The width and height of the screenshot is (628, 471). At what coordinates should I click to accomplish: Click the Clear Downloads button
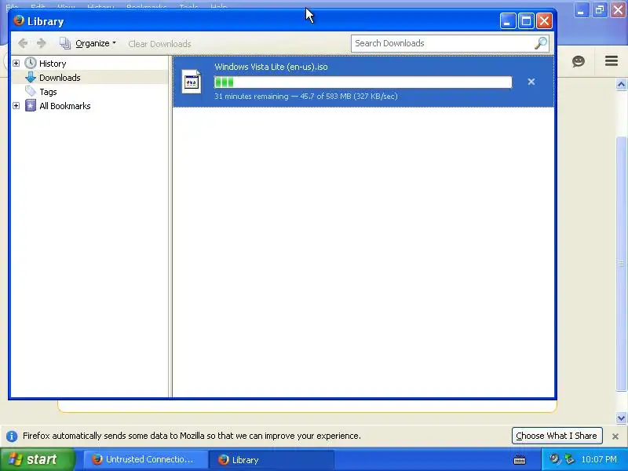pos(159,44)
